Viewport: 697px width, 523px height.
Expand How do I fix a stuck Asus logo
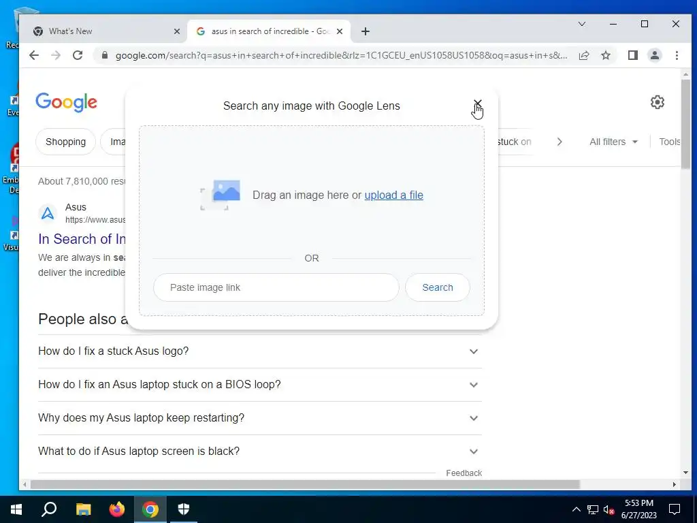coord(260,351)
